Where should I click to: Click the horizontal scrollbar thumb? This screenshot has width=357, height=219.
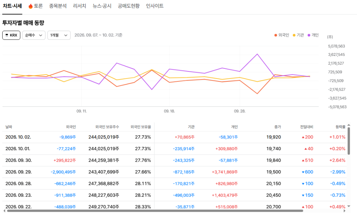155,211
